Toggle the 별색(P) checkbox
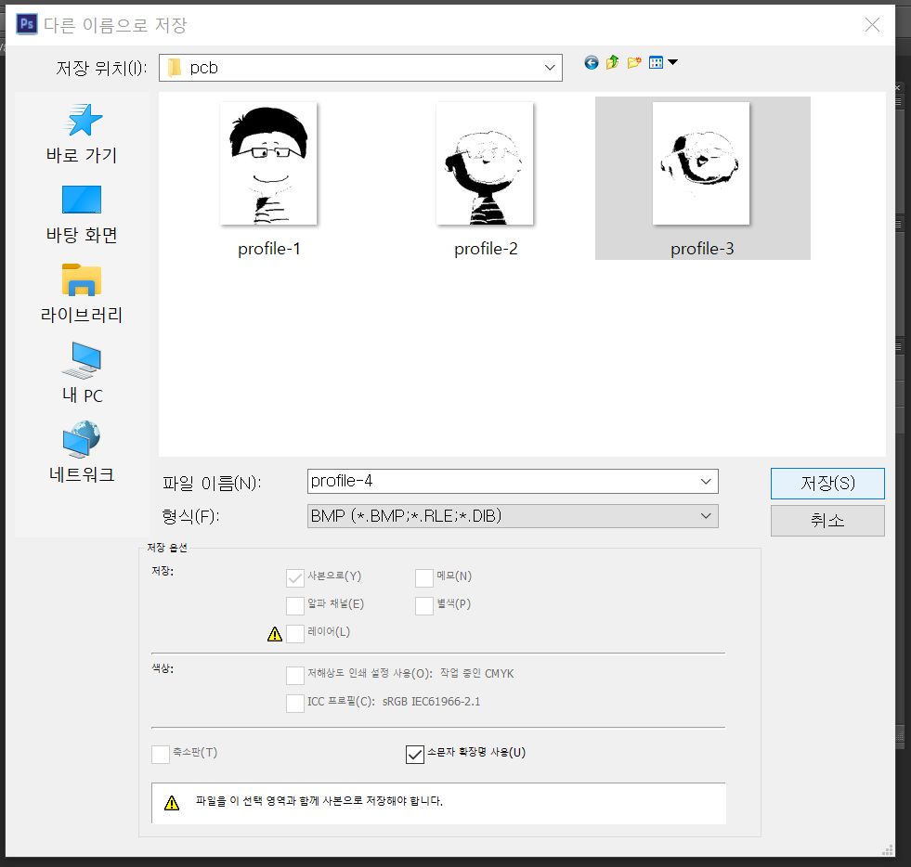Viewport: 911px width, 867px height. (x=424, y=605)
